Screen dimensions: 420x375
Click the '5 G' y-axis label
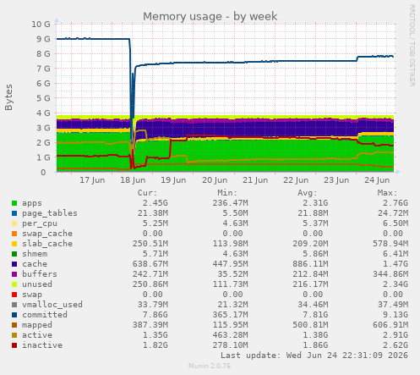point(43,98)
